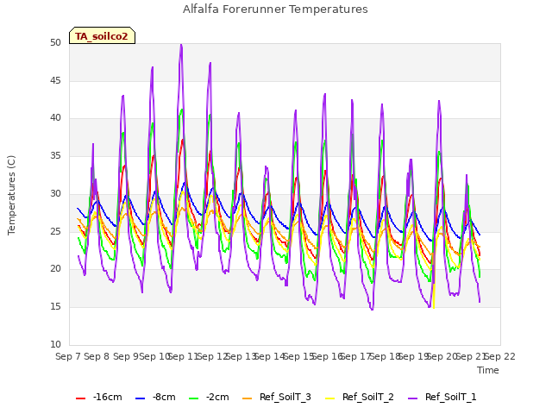552x414 pixels.
Task: Toggle the Ref_SoilT_1 legend entry
Action: coord(442,398)
